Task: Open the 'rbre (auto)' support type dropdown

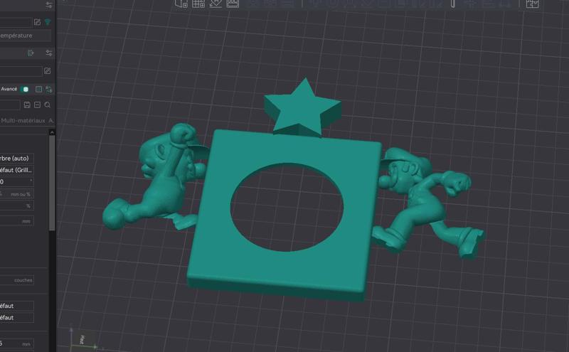Action: pyautogui.click(x=16, y=158)
